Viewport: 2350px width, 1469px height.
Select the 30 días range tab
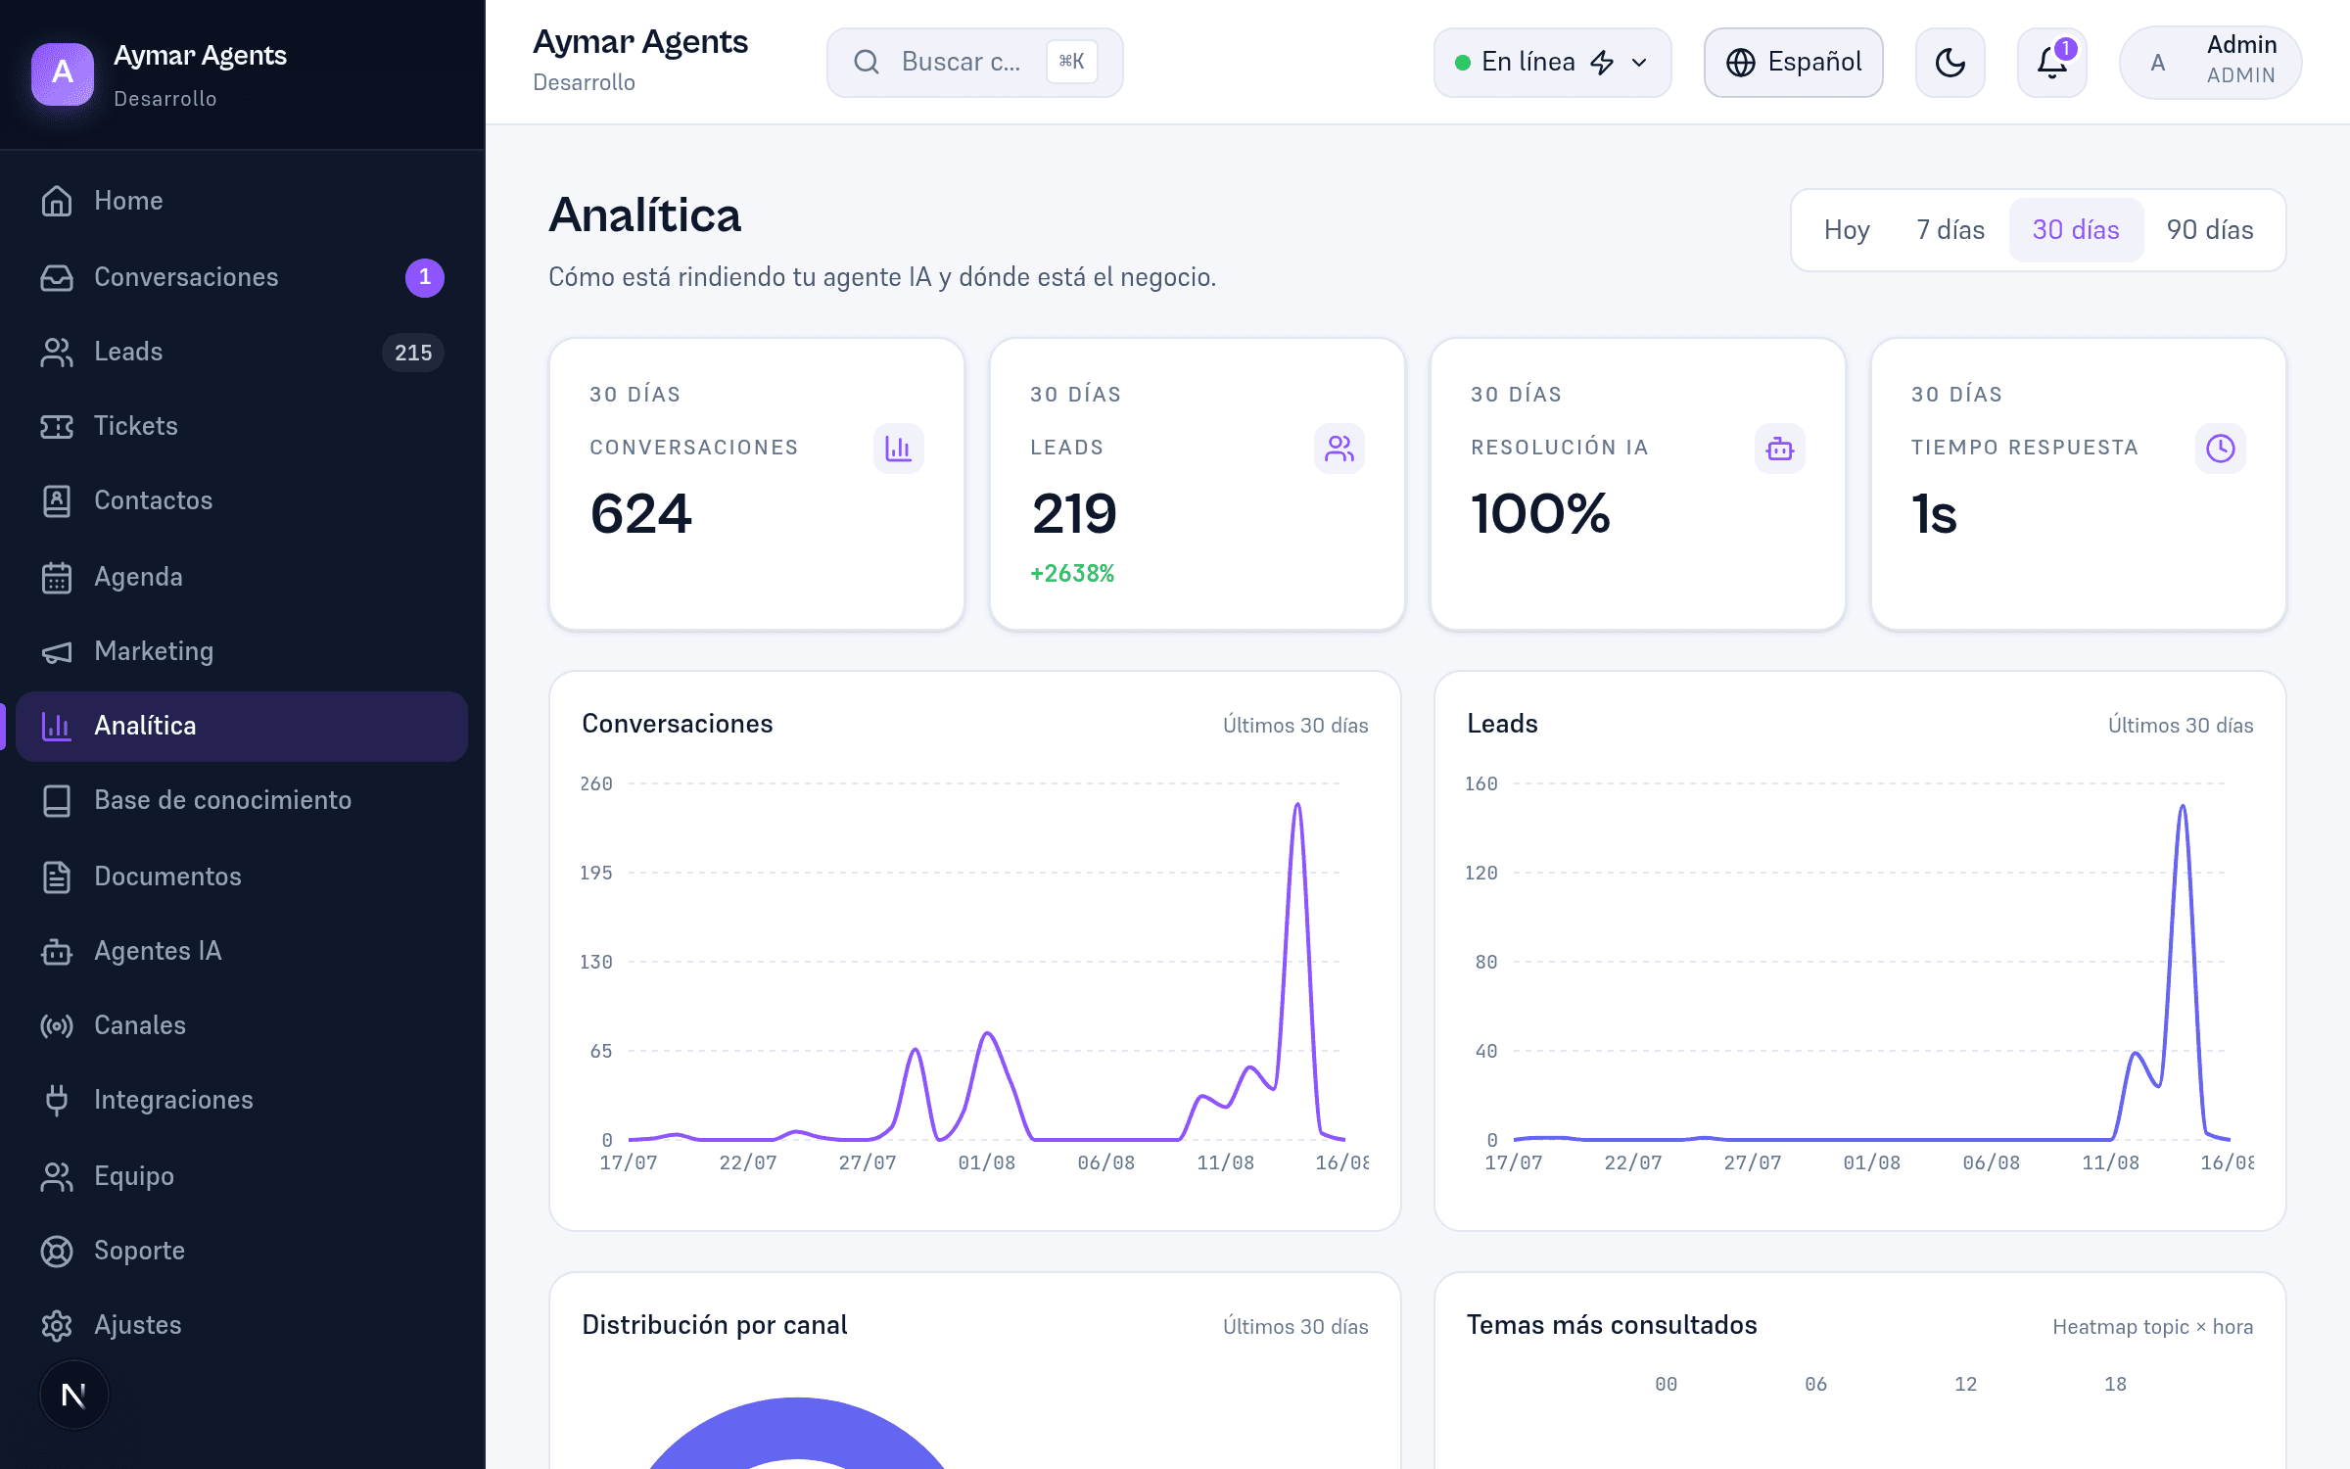(2076, 230)
